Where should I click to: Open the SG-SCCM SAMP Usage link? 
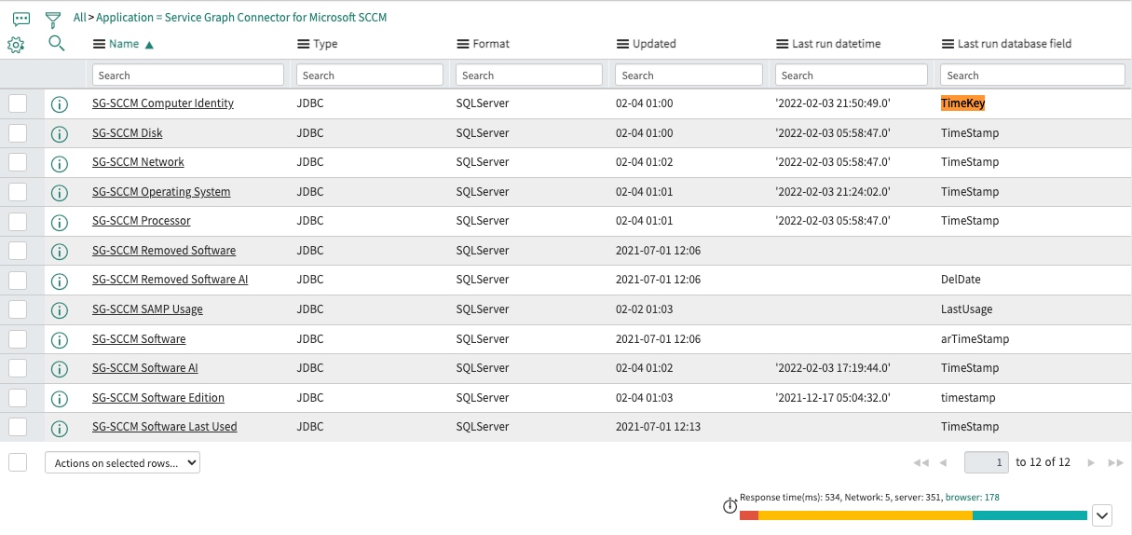[147, 309]
